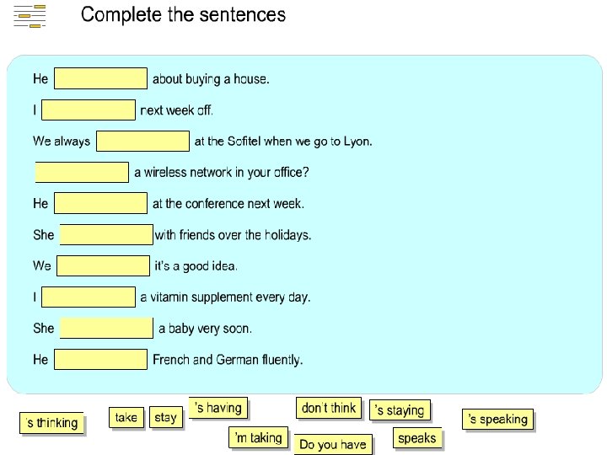The height and width of the screenshot is (455, 607).
Task: Choose the "stay" word tile
Action: coord(166,417)
